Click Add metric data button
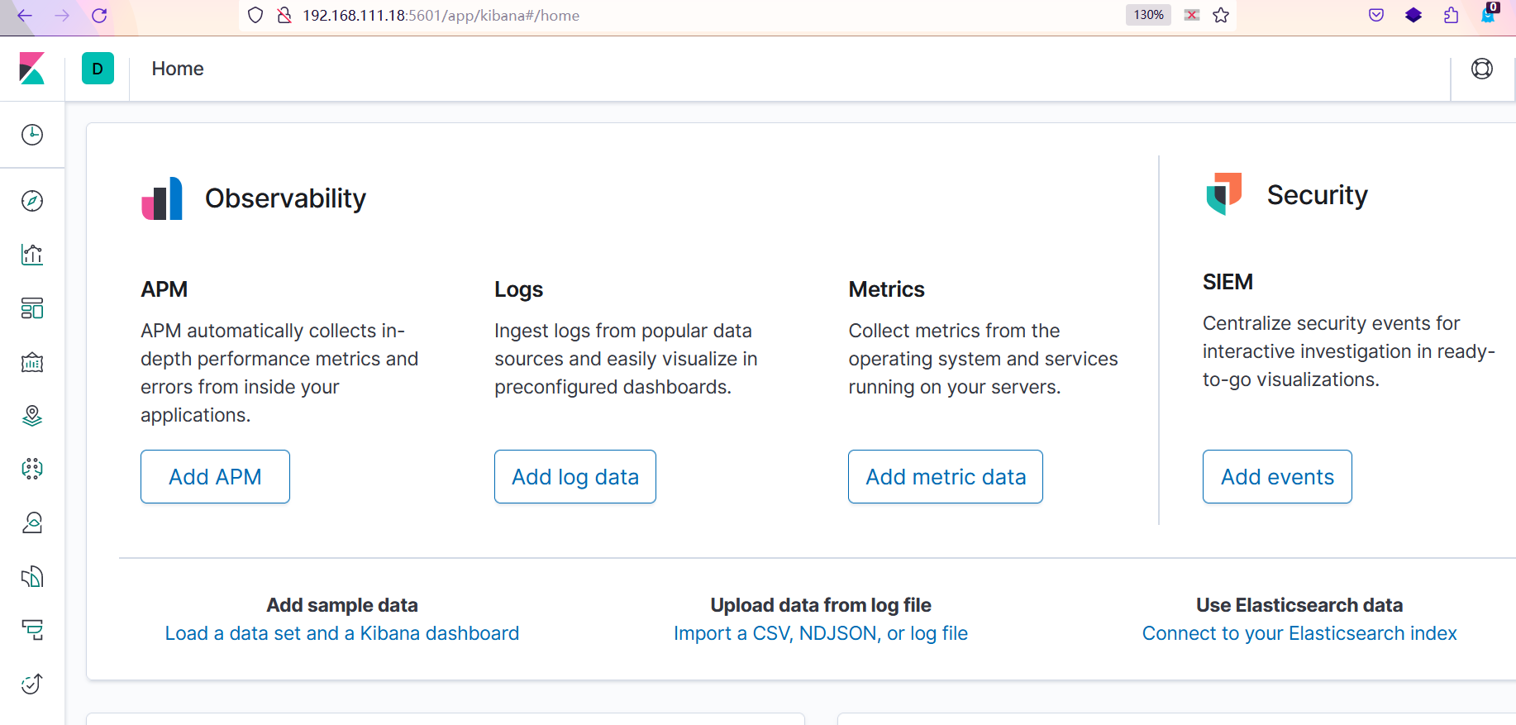 coord(946,476)
